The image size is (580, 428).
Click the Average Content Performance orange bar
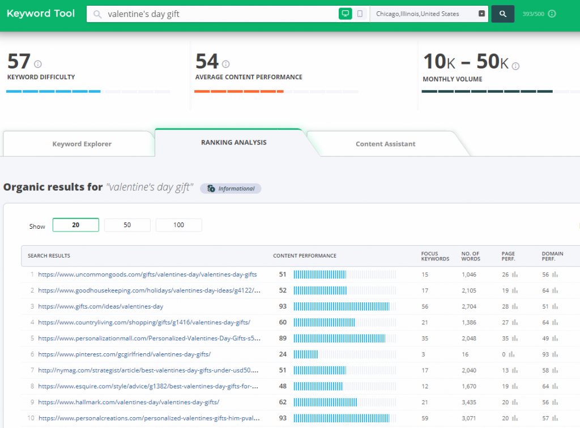[x=276, y=91]
